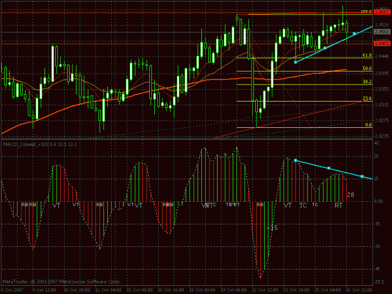Click the 10 Oct 20:00 time label
This screenshot has width=392, height=294.
[77, 290]
